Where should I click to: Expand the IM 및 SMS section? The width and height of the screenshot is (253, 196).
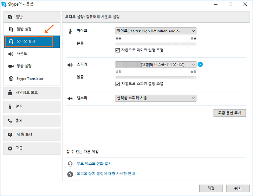pos(32,135)
